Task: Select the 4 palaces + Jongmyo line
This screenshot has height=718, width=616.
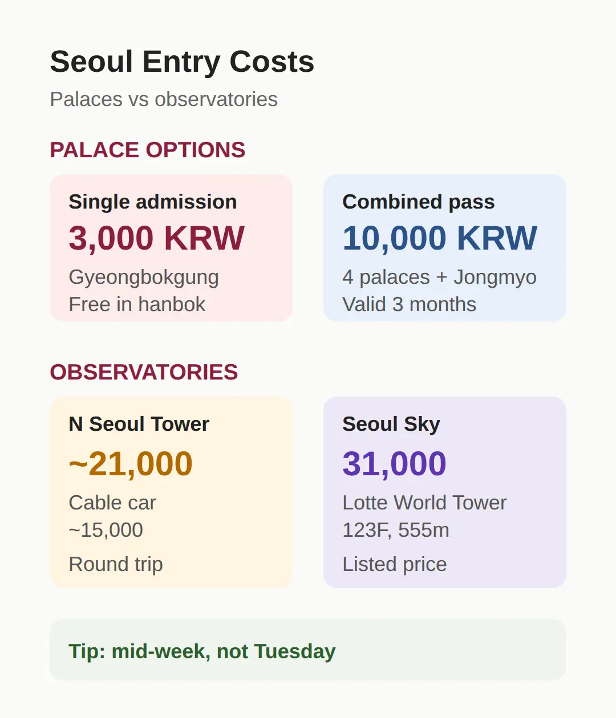Action: (439, 278)
